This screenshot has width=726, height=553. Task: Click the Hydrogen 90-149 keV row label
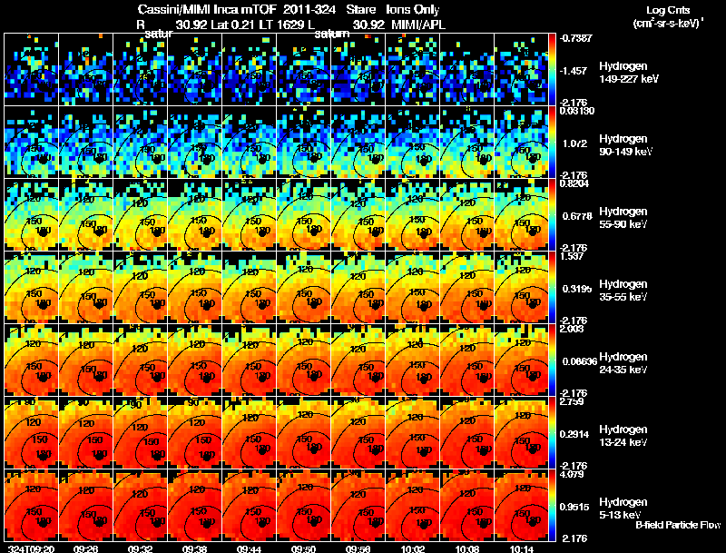point(625,145)
